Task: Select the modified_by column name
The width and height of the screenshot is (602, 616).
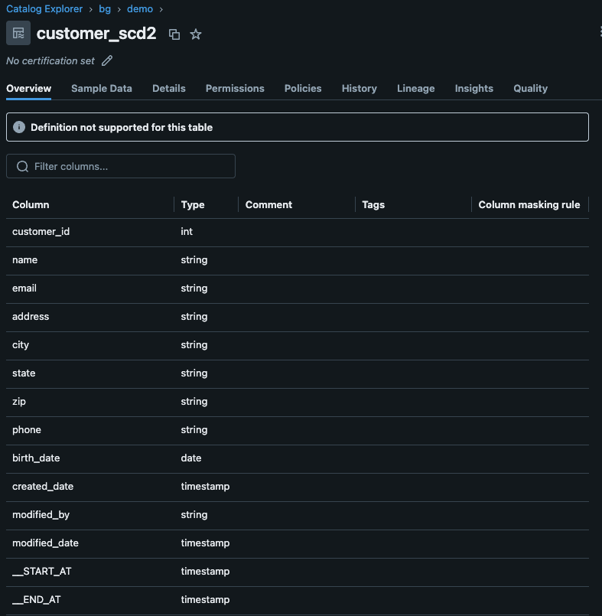Action: point(41,515)
